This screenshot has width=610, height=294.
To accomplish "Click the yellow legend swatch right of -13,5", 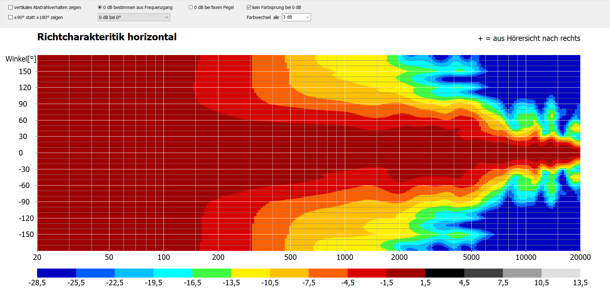I will coord(251,273).
